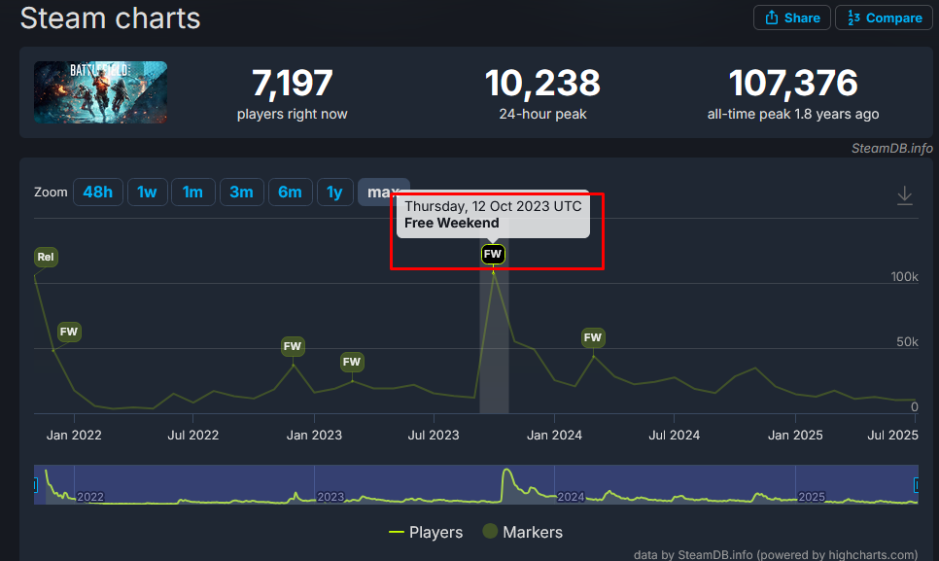Click the FW marker before Jan 2023
Image resolution: width=939 pixels, height=561 pixels.
coord(293,346)
